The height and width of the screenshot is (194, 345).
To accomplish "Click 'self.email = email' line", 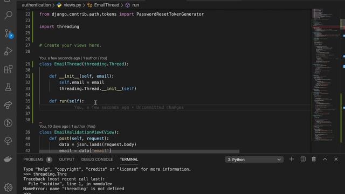I will tap(81, 82).
